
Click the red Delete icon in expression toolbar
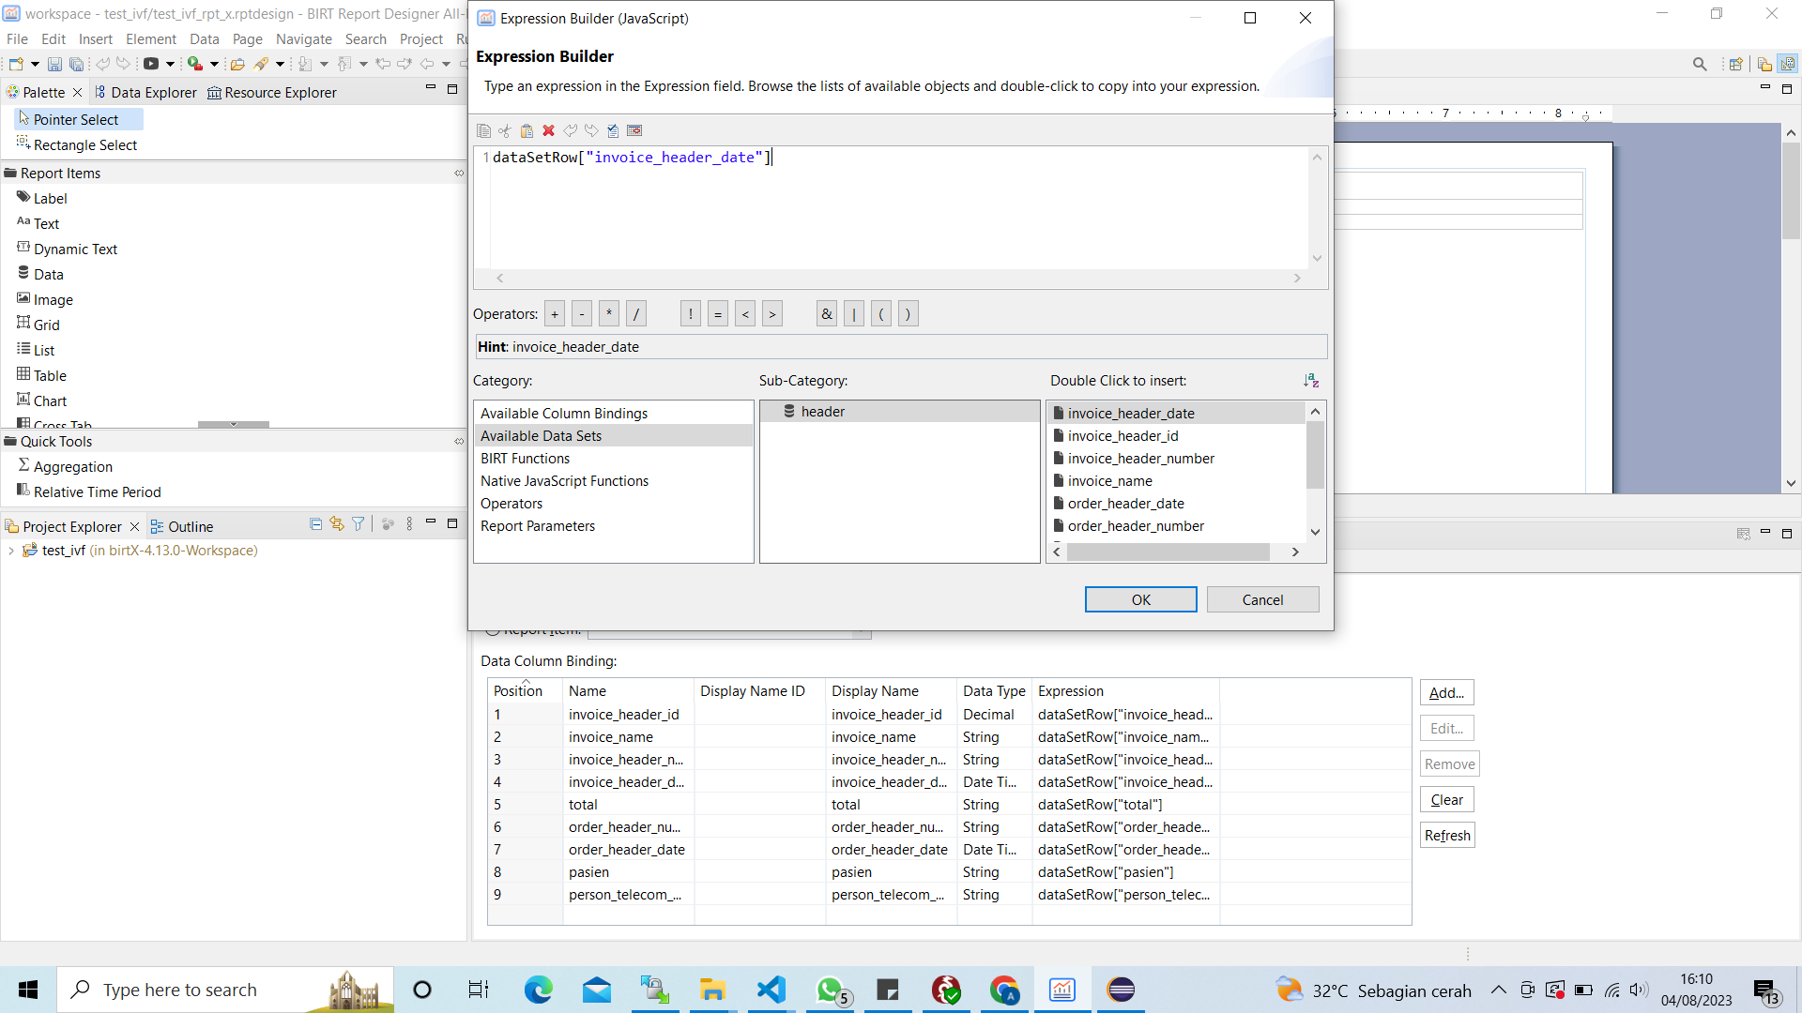tap(549, 130)
